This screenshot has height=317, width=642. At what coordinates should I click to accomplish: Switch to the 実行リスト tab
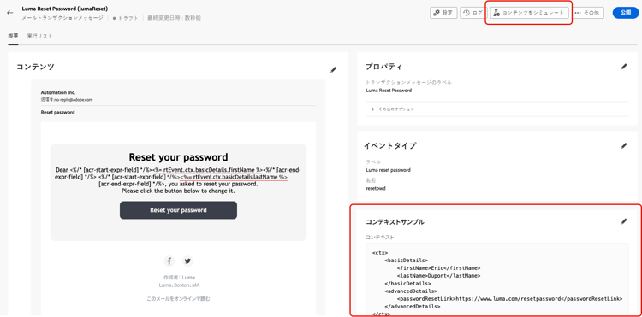tap(39, 36)
